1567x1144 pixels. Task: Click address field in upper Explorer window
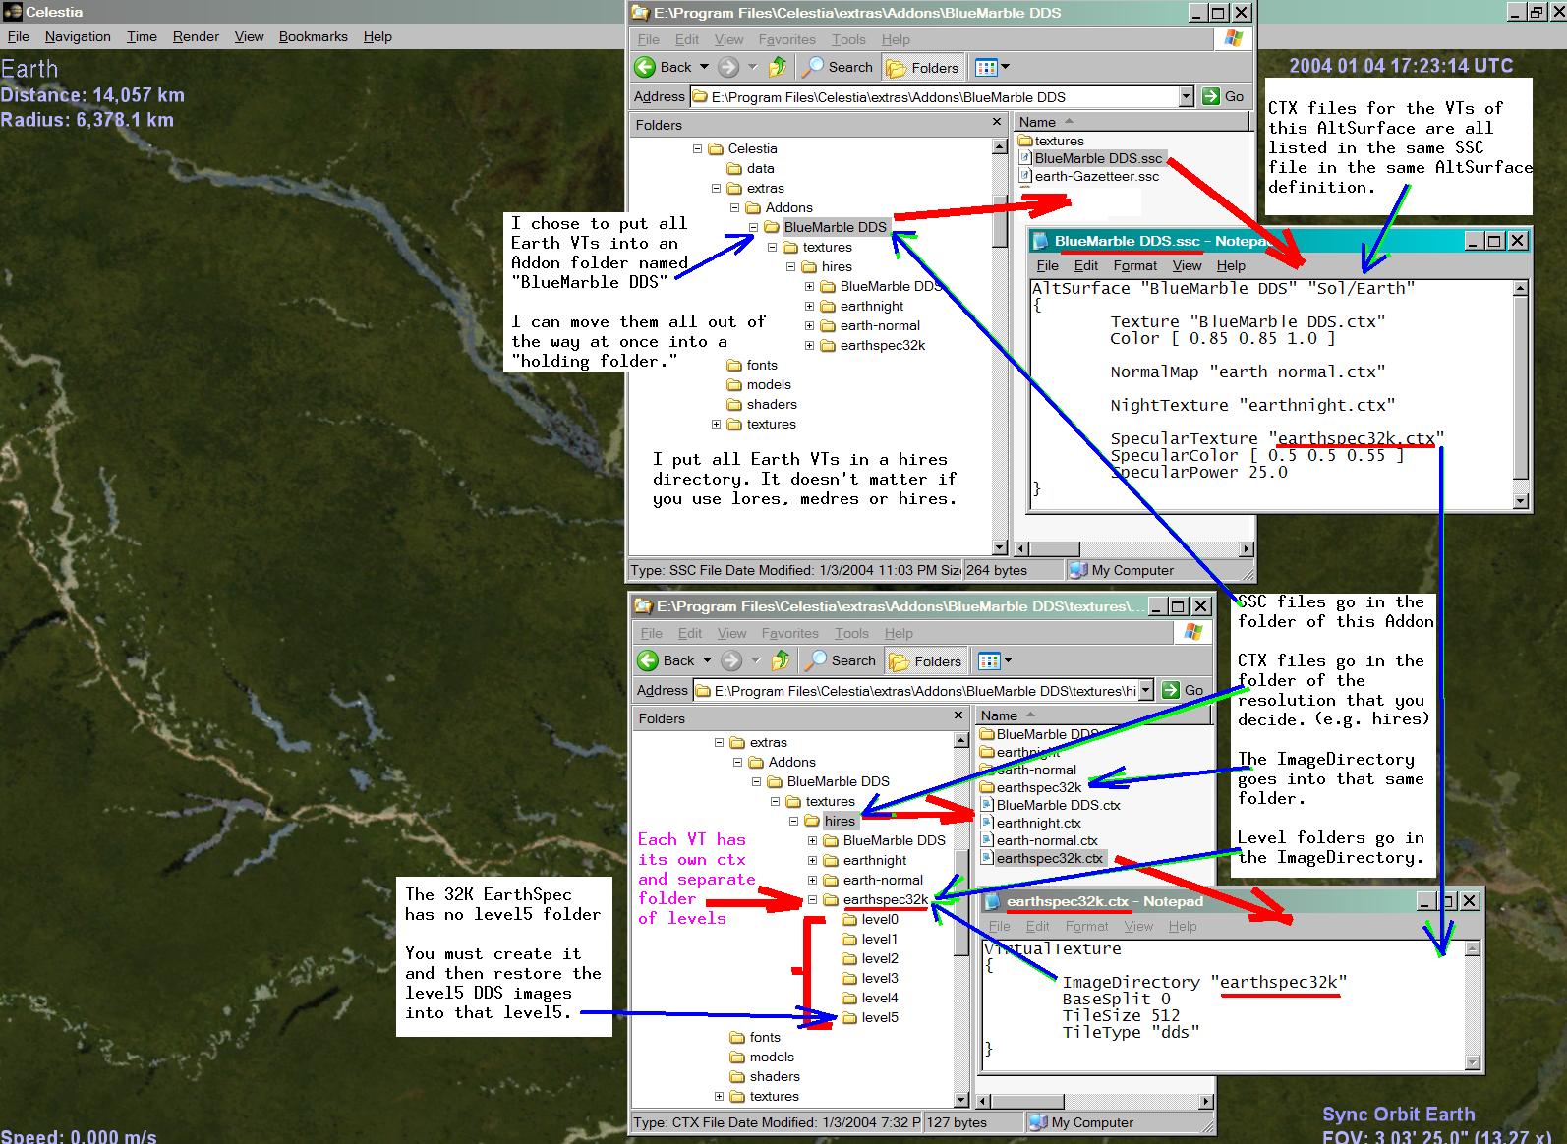[943, 96]
